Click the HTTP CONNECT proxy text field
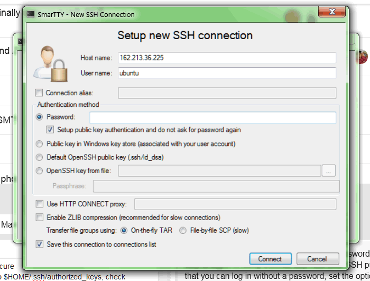This screenshot has width=370, height=281. pyautogui.click(x=235, y=204)
